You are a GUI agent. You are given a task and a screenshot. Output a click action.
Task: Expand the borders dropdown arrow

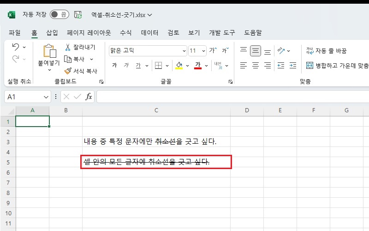pyautogui.click(x=167, y=66)
